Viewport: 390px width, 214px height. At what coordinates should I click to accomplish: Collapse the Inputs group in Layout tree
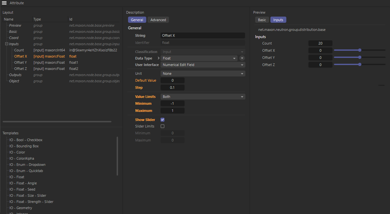pos(6,44)
